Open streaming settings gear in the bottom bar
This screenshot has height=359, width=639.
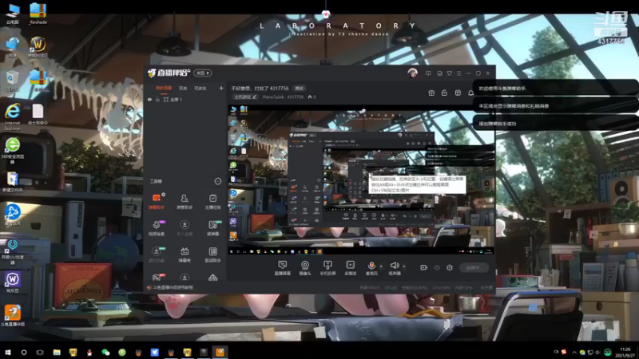coord(450,267)
